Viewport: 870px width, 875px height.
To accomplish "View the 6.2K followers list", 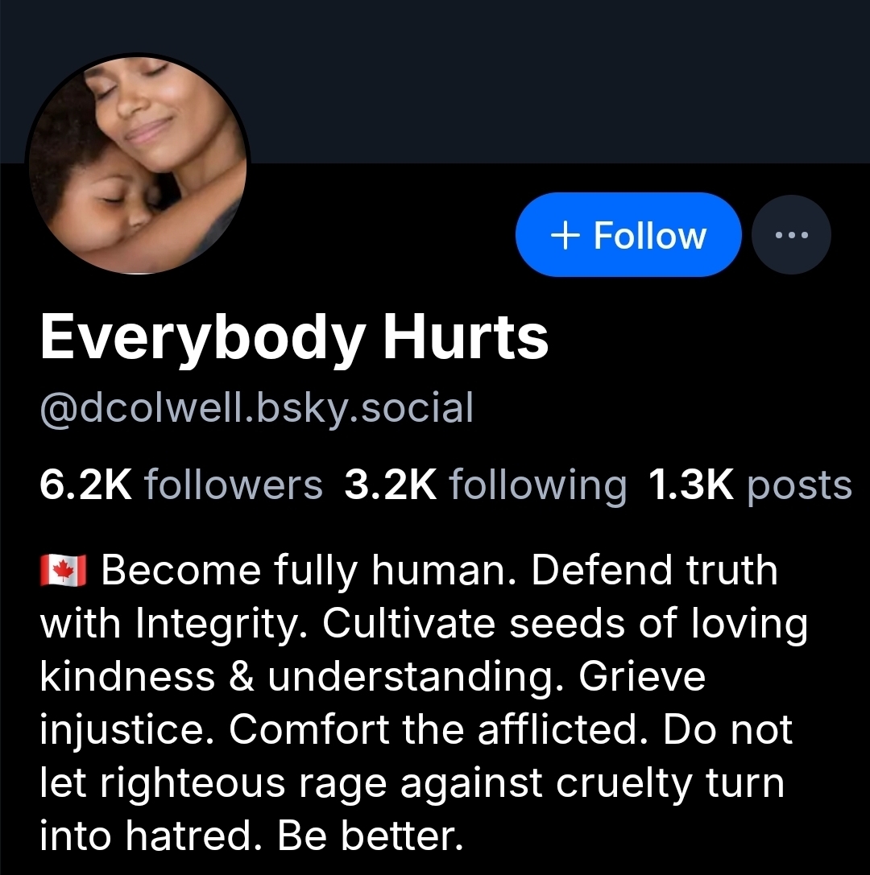I will click(181, 485).
